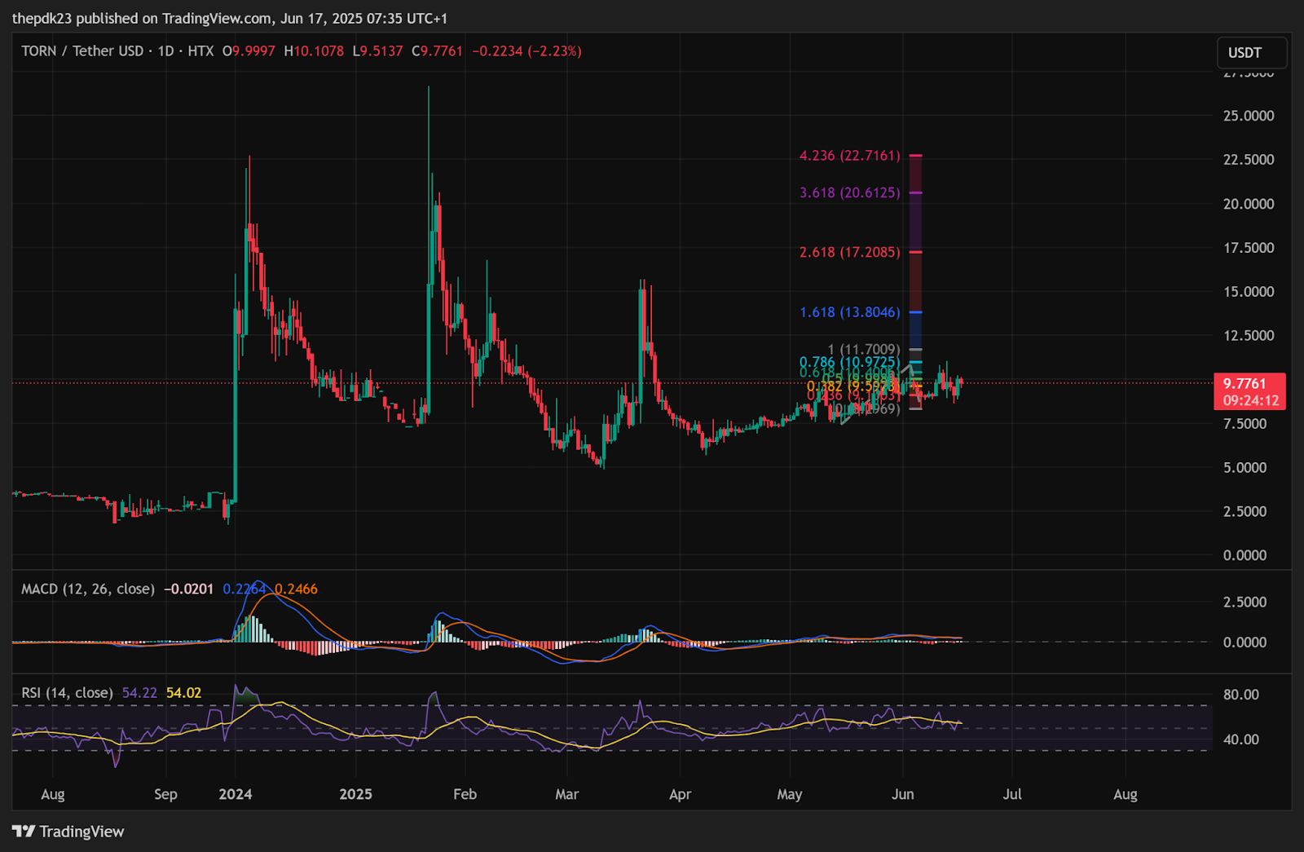Click the red current price tag 9.7761

[1245, 382]
